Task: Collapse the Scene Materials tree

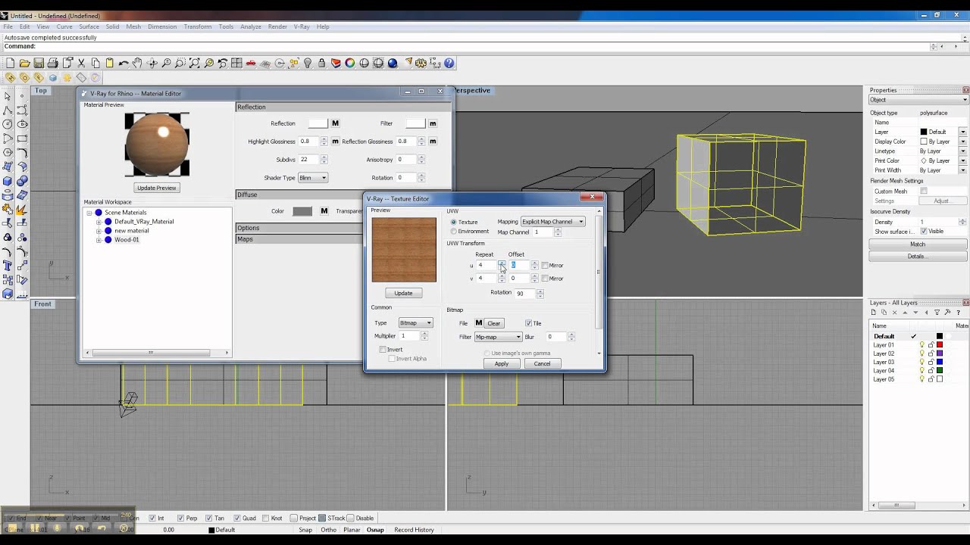Action: pyautogui.click(x=89, y=213)
